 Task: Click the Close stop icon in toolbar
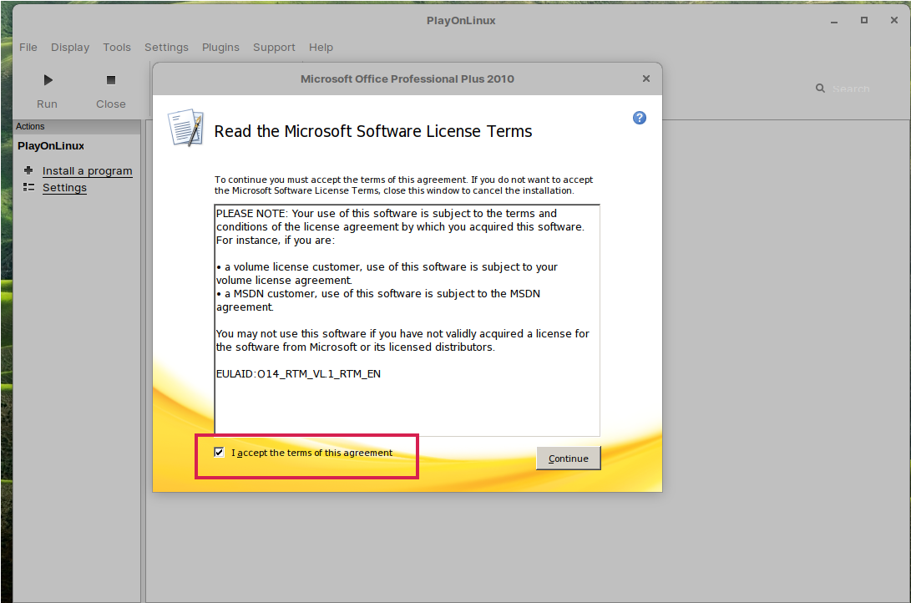111,79
